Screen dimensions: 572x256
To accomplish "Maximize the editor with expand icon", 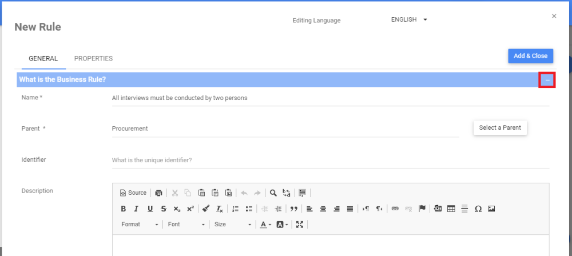I will (300, 224).
